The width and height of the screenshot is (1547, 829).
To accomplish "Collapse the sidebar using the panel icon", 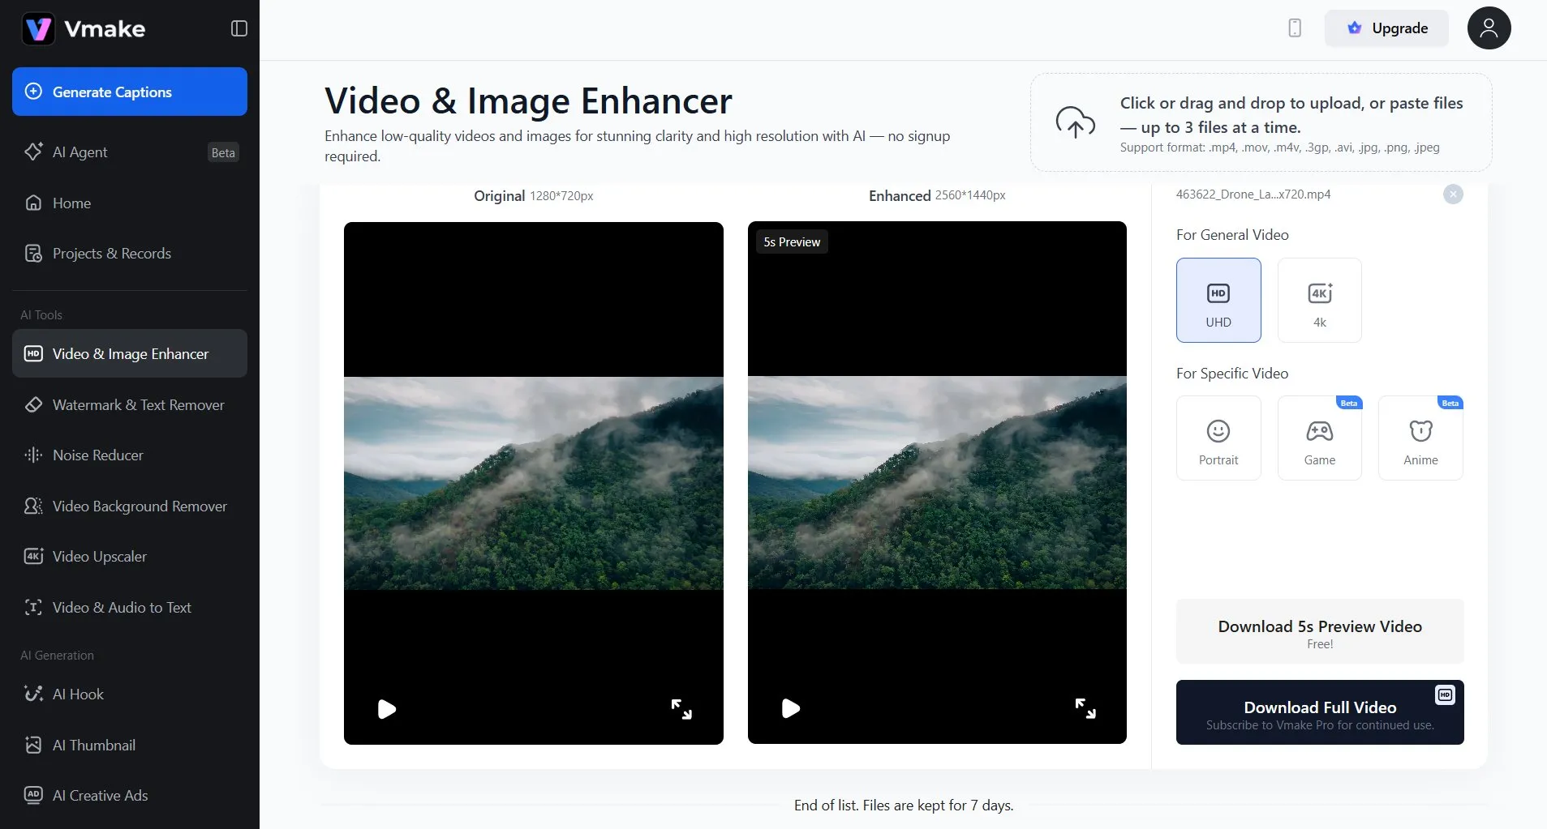I will [239, 28].
